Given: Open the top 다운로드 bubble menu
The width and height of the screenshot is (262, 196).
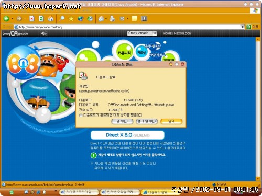Looking at the screenshot, I should (x=152, y=46).
